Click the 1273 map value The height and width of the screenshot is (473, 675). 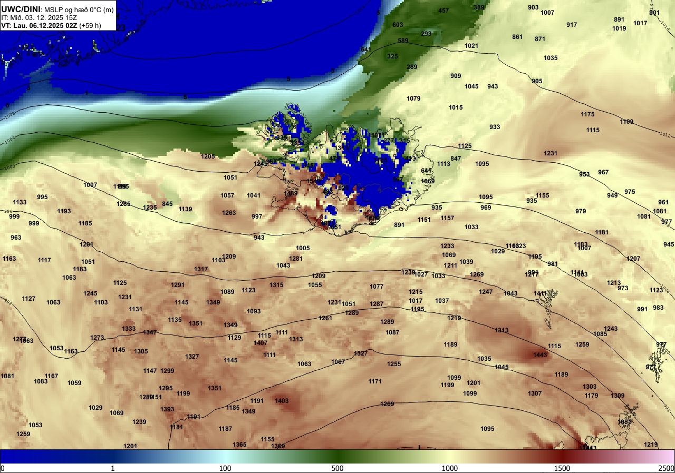coord(97,338)
